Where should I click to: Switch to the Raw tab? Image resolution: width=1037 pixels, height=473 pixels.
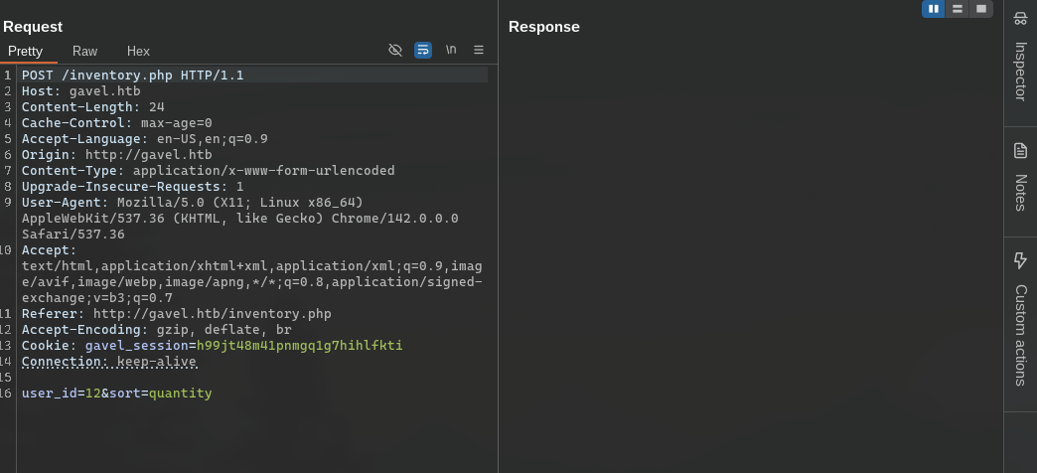point(85,51)
